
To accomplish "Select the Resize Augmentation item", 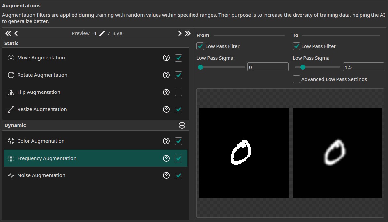I will click(42, 109).
